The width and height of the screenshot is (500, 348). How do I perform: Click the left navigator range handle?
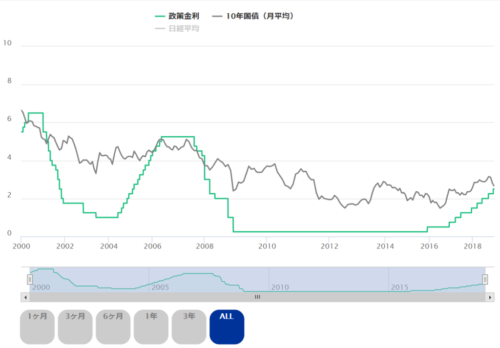(30, 279)
